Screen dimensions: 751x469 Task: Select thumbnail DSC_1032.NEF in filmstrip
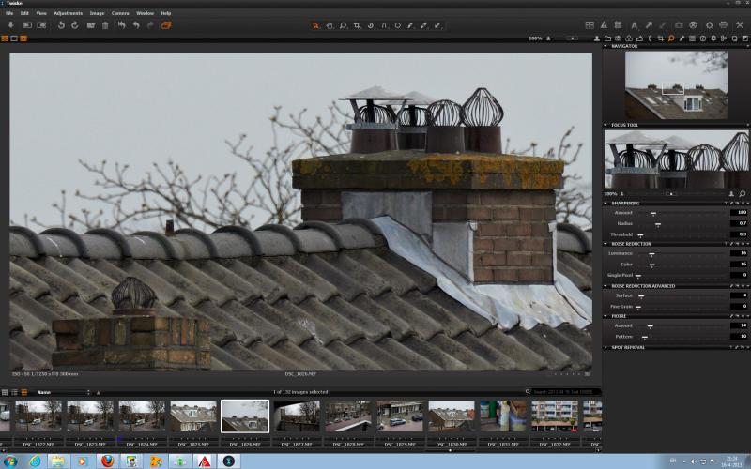[x=555, y=416]
